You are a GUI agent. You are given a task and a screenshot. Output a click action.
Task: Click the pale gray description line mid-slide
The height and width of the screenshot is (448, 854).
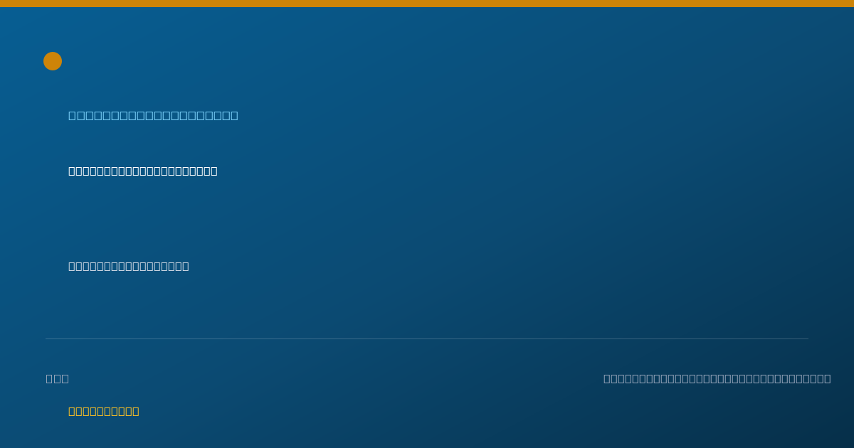click(129, 266)
